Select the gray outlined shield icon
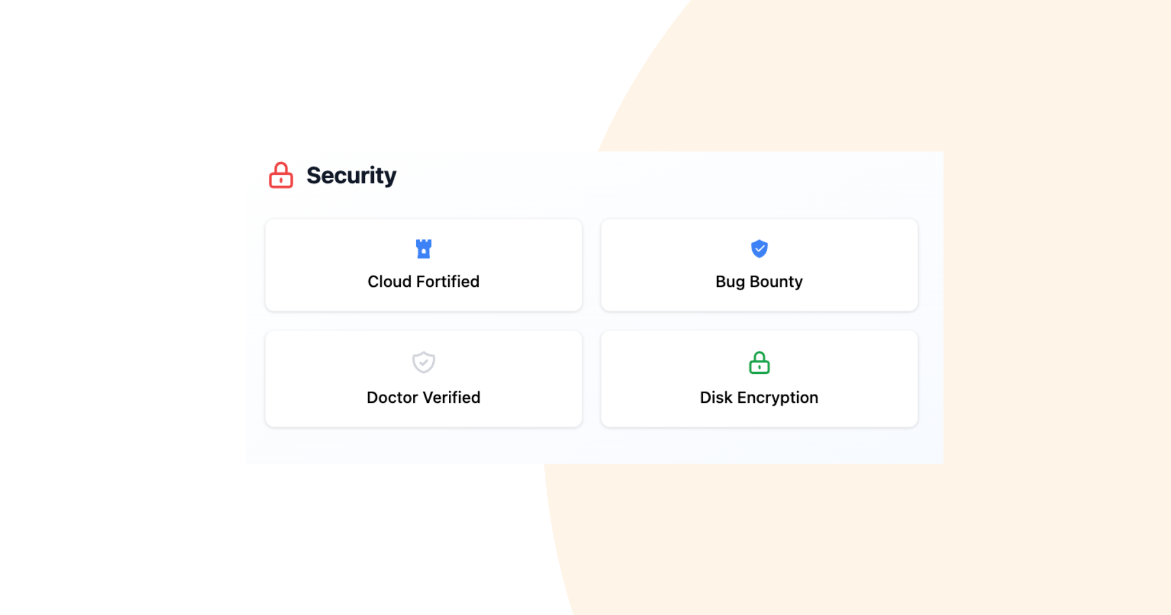The width and height of the screenshot is (1171, 615). (x=424, y=362)
